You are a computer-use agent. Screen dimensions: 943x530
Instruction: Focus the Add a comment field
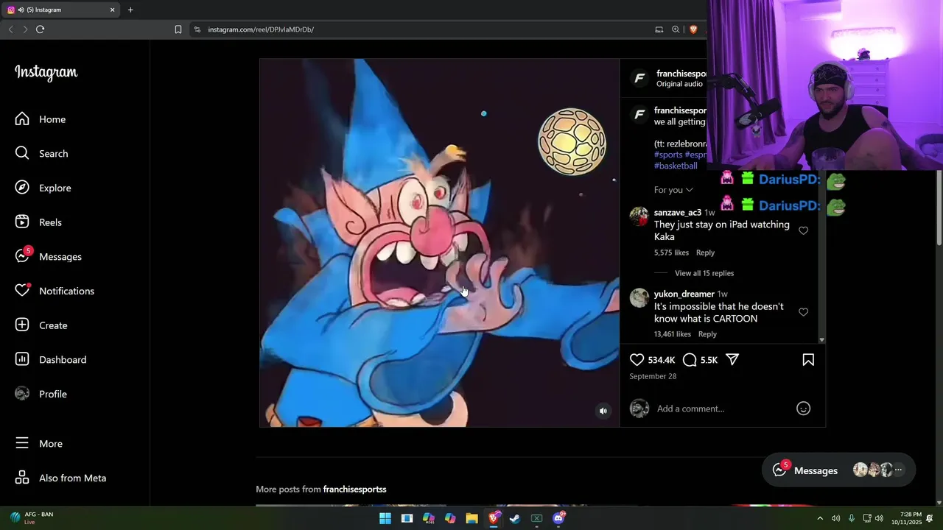pyautogui.click(x=722, y=409)
